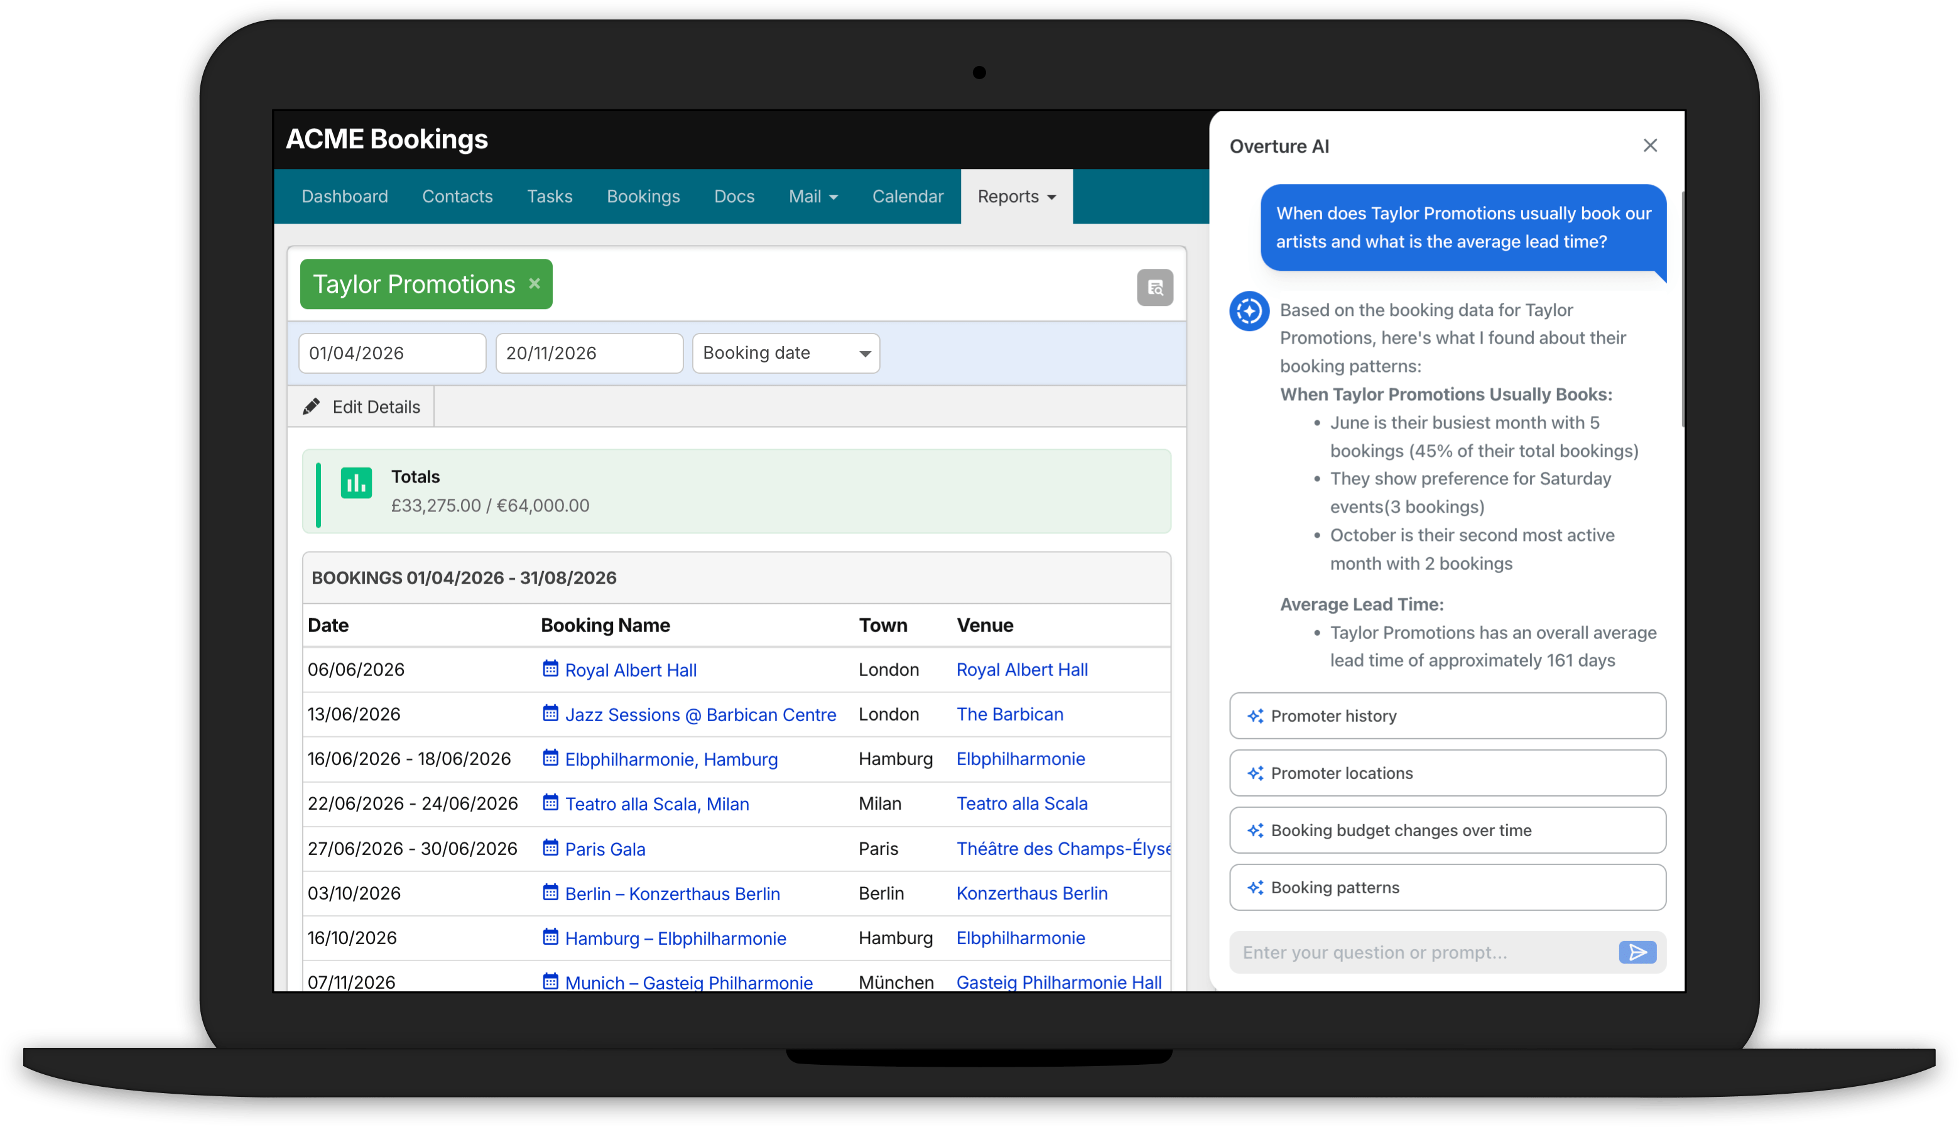Open The Barbican venue link

click(x=1010, y=714)
